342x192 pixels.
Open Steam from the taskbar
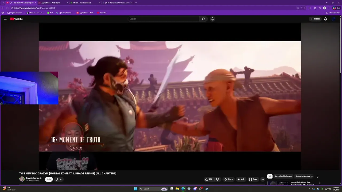click(207, 189)
